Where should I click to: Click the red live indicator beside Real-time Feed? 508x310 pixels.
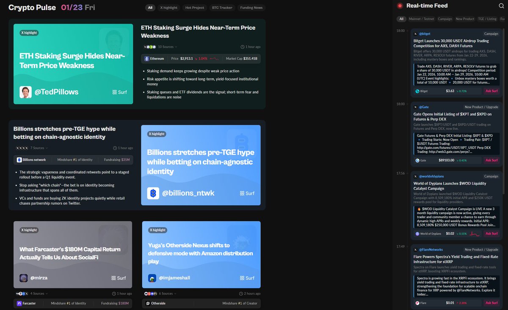click(400, 6)
